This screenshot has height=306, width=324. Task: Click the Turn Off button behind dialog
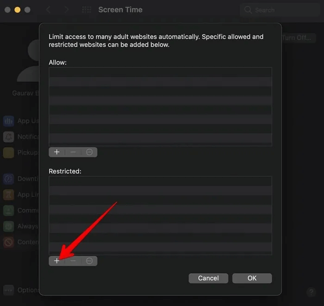299,38
